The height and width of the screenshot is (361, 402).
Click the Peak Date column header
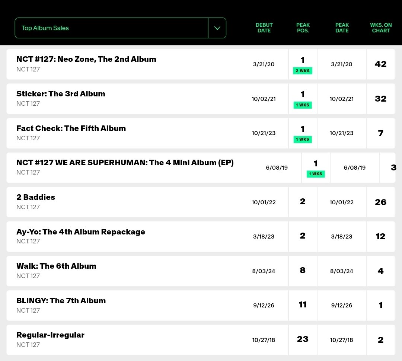pos(342,28)
